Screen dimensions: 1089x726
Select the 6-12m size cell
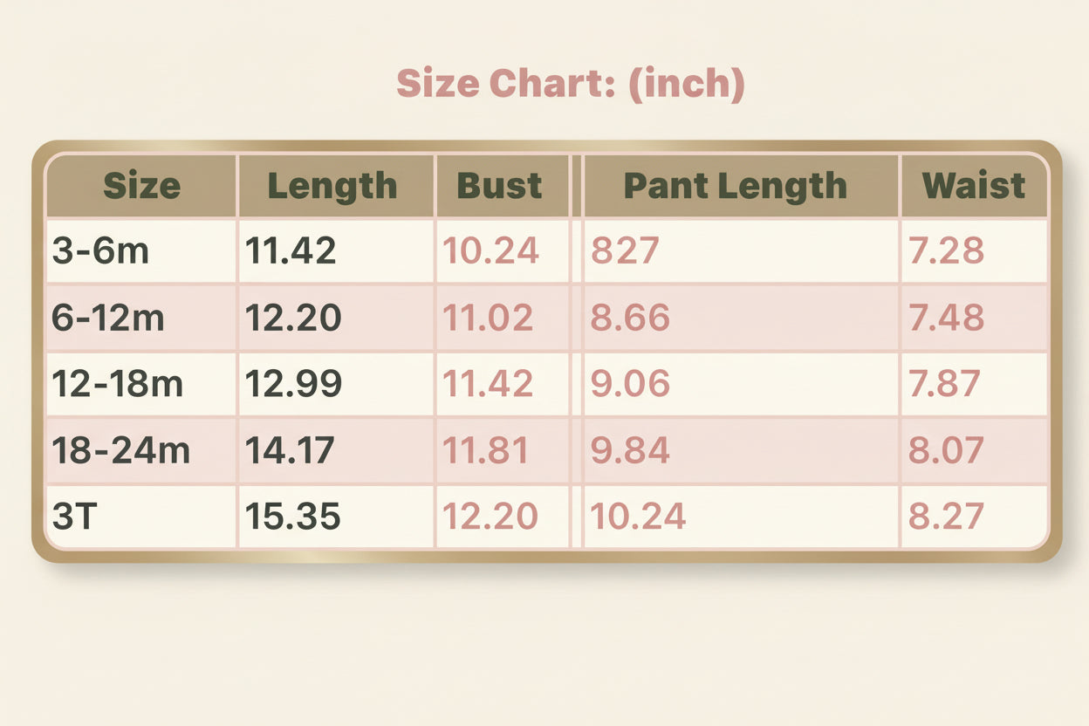[107, 318]
